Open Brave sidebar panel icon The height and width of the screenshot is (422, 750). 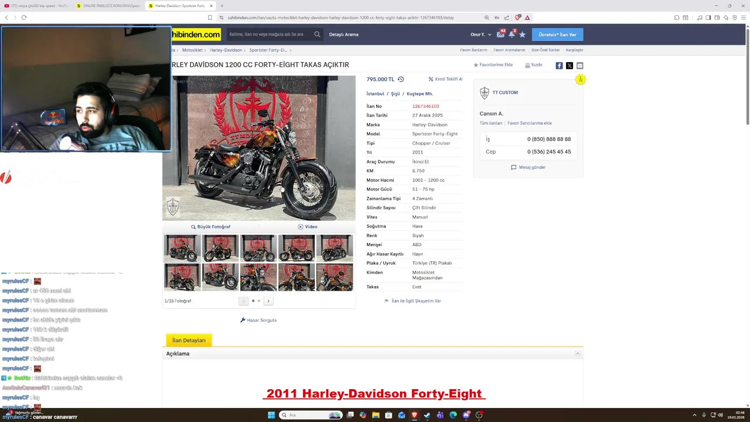click(x=708, y=18)
